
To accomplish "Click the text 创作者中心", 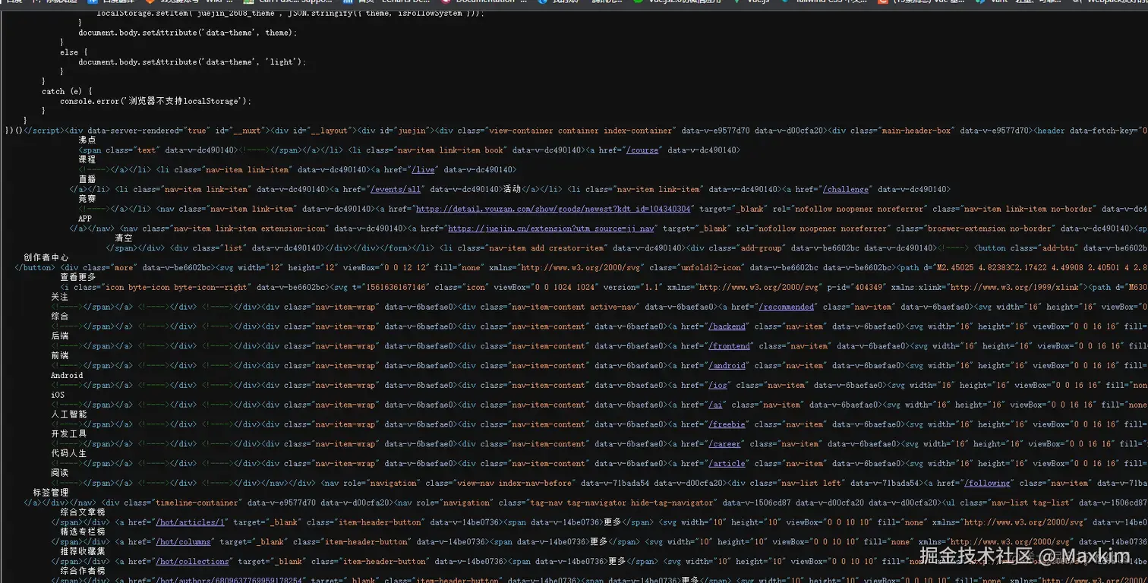I will click(46, 258).
